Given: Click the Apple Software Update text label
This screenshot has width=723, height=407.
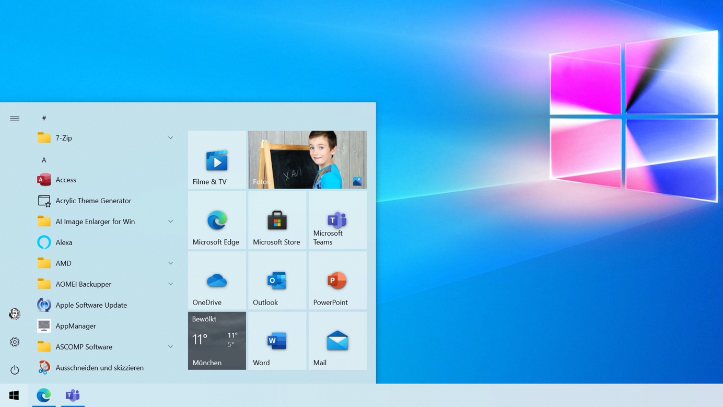Looking at the screenshot, I should 91,305.
